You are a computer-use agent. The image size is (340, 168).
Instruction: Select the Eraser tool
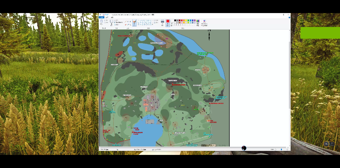tap(126, 25)
